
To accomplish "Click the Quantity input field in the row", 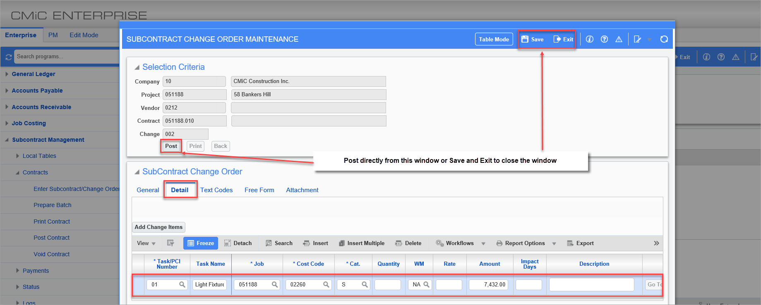I will point(388,285).
